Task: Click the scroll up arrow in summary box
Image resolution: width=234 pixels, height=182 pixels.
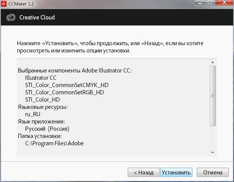Action: [x=213, y=62]
